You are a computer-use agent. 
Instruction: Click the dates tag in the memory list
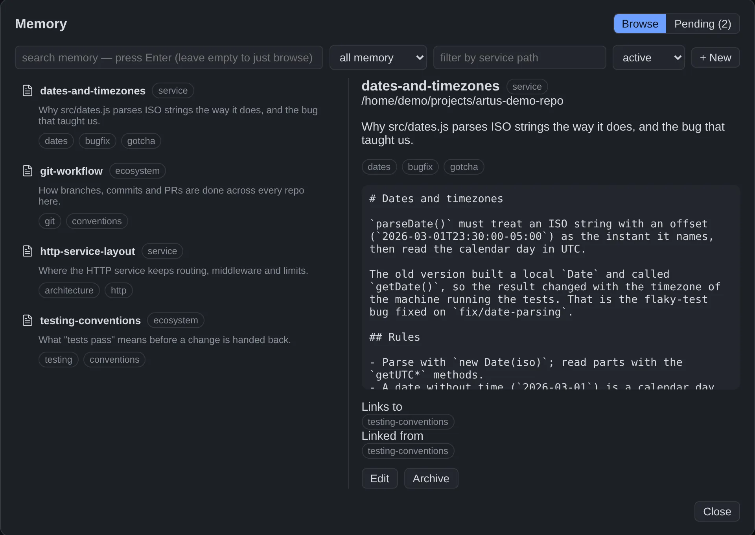pos(56,141)
